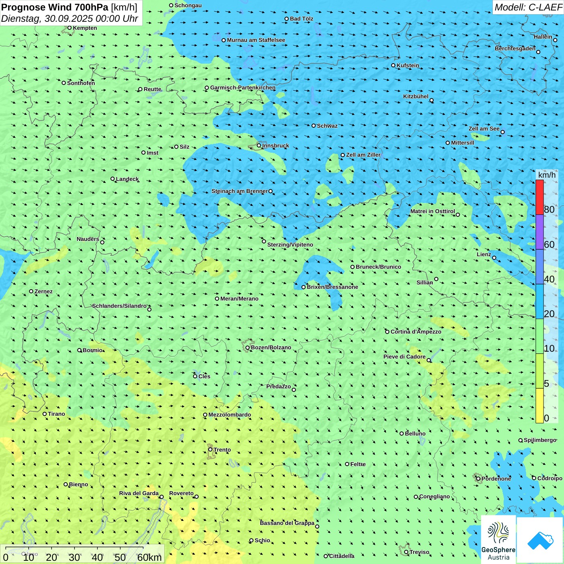Select the Feltre city label
The image size is (564, 564).
click(x=358, y=464)
